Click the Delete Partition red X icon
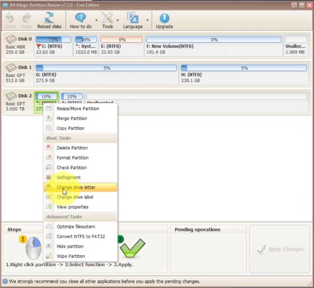314x288 pixels. [x=49, y=148]
